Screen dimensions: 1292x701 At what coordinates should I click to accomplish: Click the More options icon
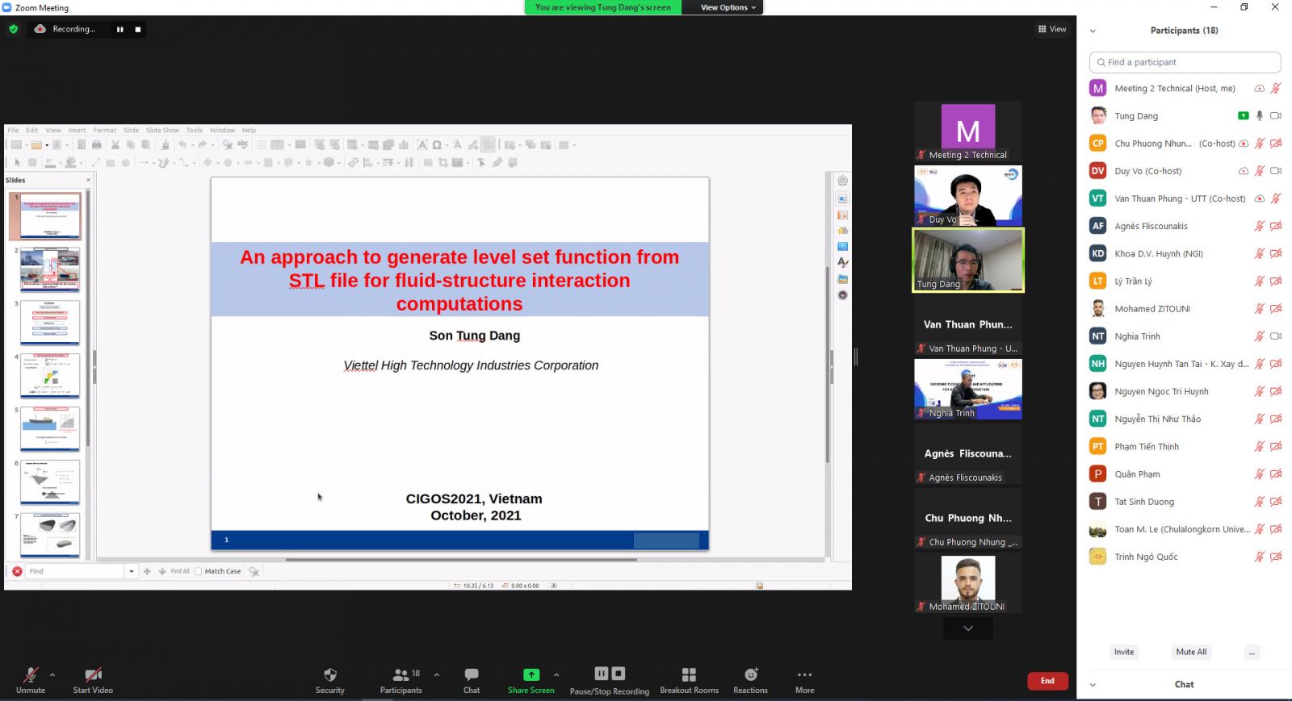click(804, 675)
